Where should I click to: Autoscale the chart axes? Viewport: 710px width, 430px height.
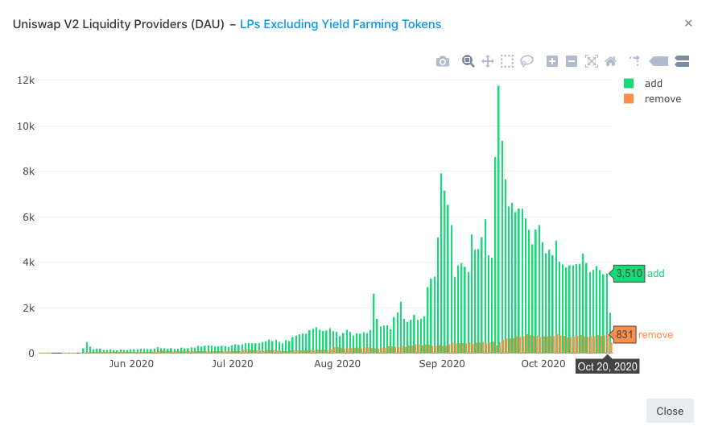(592, 61)
